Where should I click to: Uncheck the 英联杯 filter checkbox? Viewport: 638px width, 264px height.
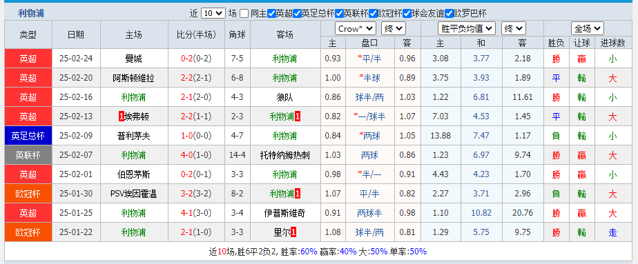point(339,13)
